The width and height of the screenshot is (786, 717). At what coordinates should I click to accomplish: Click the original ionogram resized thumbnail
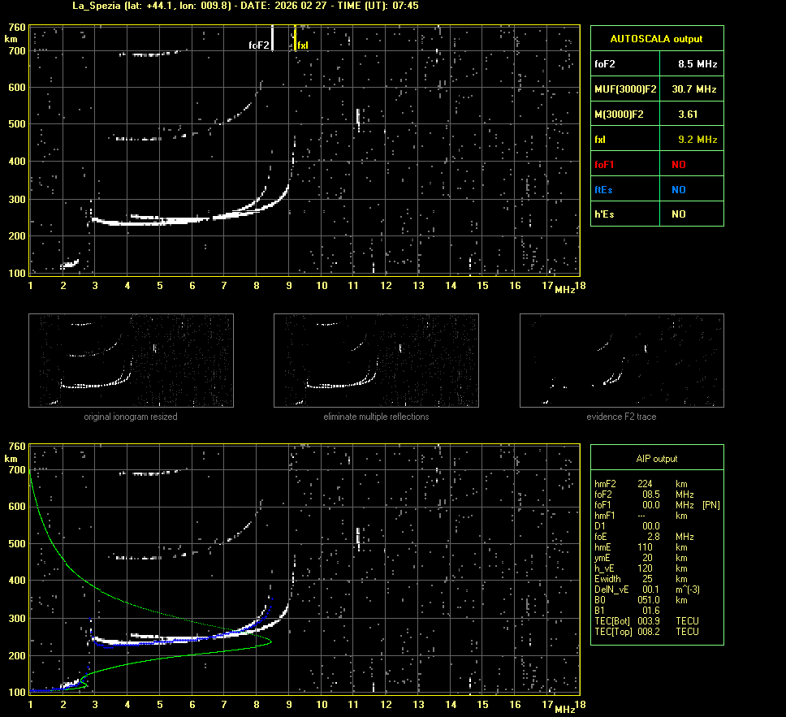tap(131, 361)
